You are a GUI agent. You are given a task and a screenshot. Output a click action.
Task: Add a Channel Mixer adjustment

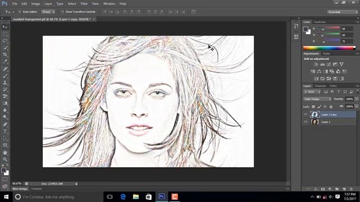(338, 71)
